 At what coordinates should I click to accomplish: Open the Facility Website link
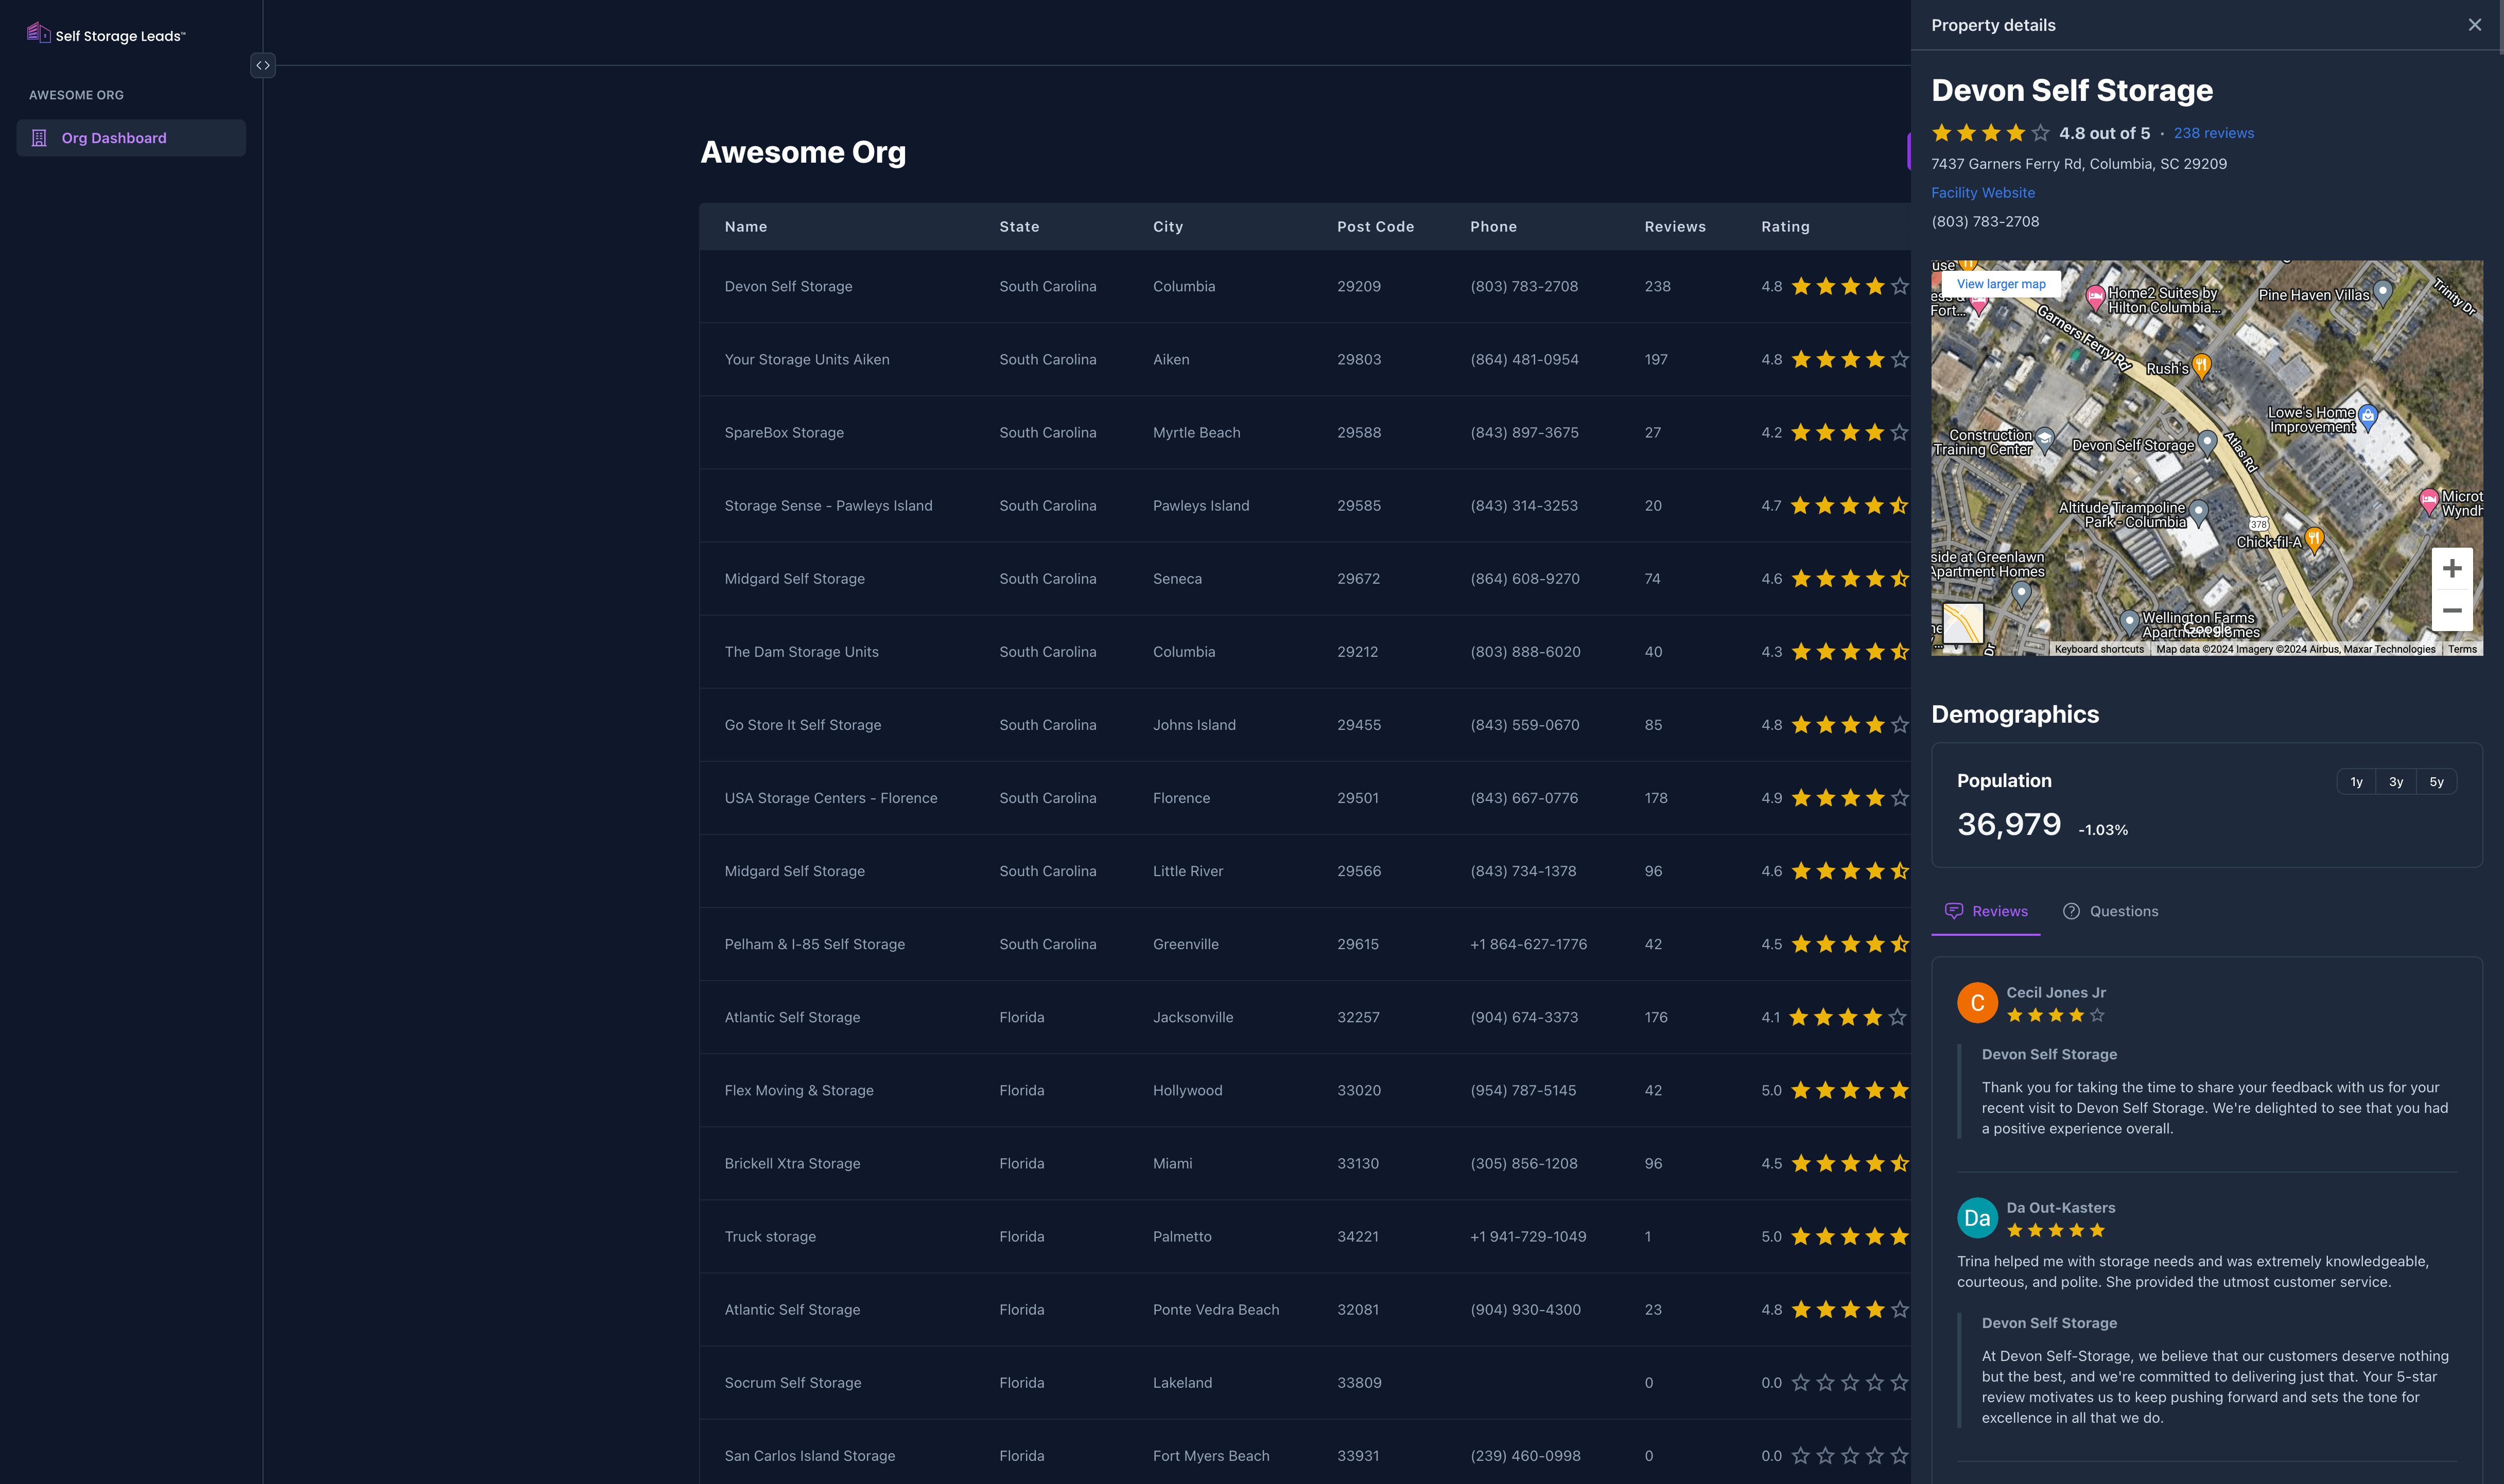click(1982, 192)
